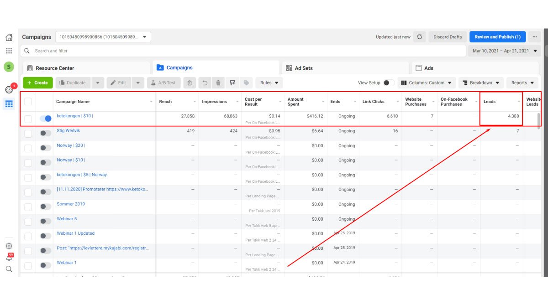This screenshot has width=548, height=305.
Task: Click the trash delete icon in toolbar
Action: tap(218, 83)
